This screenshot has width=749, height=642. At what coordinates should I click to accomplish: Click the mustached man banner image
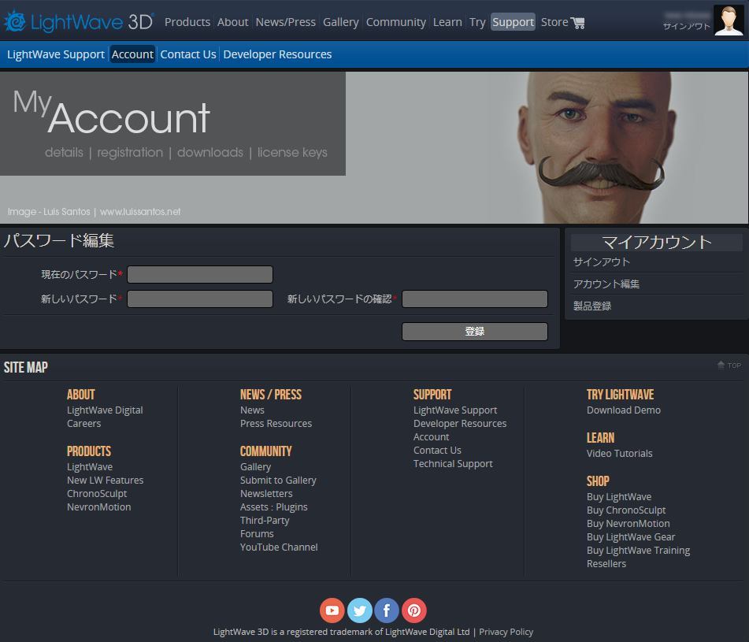[597, 147]
